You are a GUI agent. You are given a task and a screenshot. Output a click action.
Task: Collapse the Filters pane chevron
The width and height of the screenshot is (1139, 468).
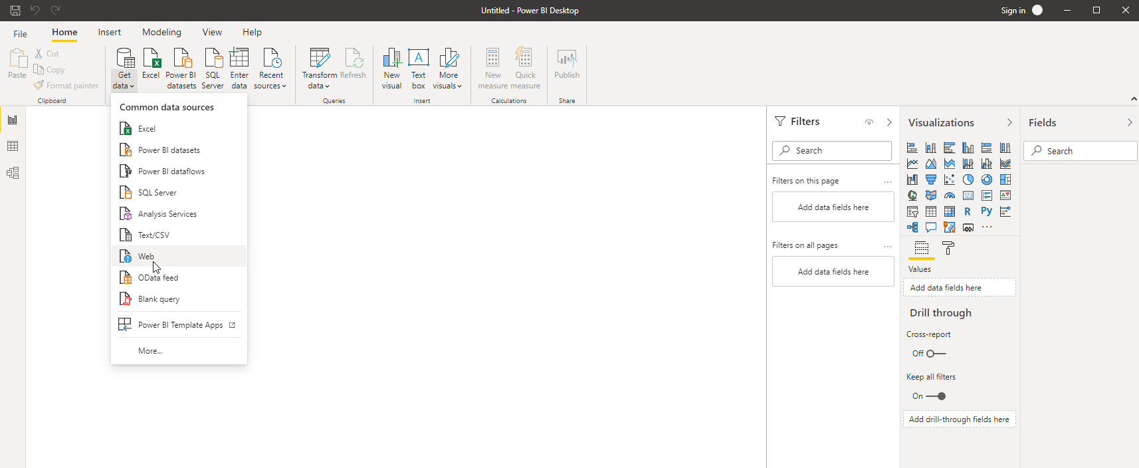[x=889, y=122]
